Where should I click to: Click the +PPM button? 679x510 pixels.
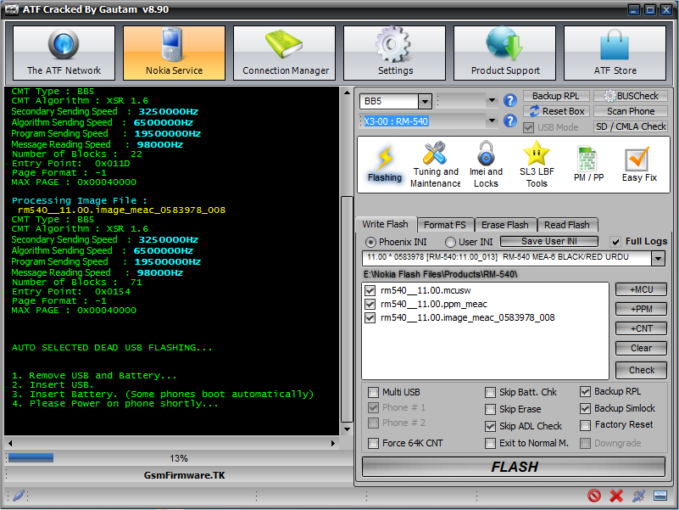point(641,309)
